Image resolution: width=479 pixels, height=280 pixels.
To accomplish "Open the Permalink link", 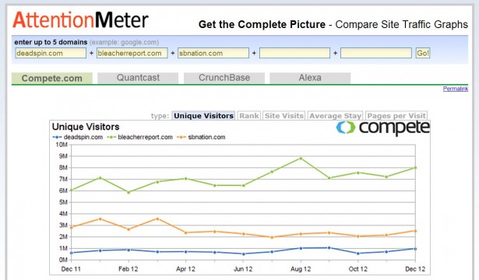I will tap(456, 89).
